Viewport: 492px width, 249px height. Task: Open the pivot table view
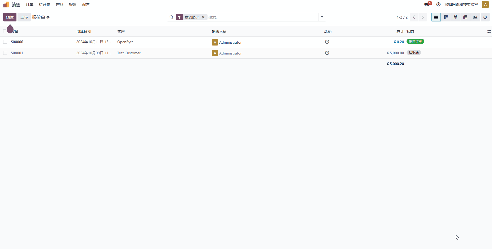click(465, 17)
